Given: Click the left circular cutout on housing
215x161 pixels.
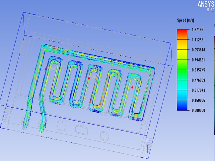Looking at the screenshot, I should click(61, 126).
